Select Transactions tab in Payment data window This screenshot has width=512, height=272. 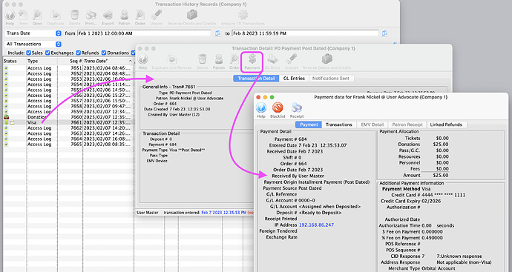[x=339, y=125]
